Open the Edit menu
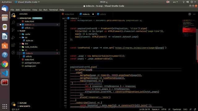The image size is (198, 111). coord(18,10)
